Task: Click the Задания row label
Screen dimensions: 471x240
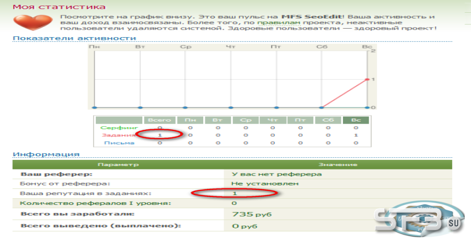Action: click(x=118, y=135)
